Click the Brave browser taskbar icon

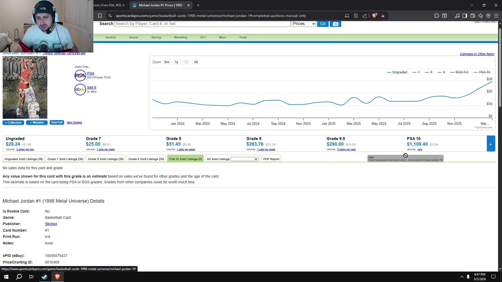(57, 277)
